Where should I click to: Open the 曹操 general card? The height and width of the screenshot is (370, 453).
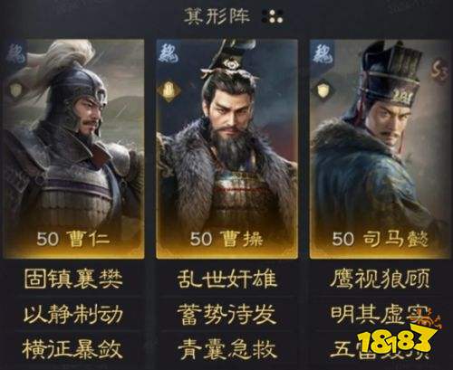[226, 148]
